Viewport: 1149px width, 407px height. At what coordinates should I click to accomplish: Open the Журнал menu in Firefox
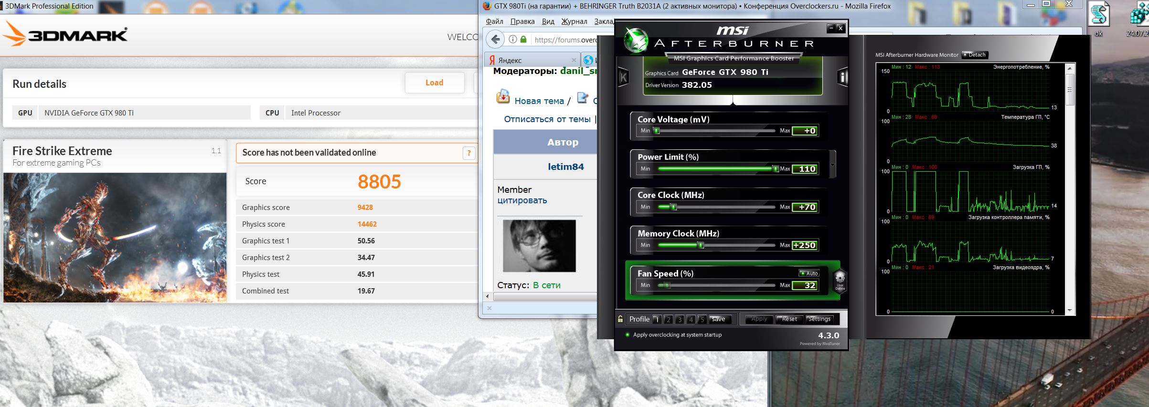point(574,21)
